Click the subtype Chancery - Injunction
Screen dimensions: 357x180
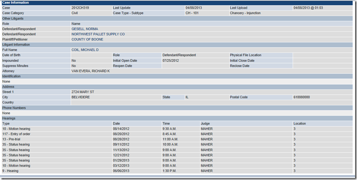pyautogui.click(x=245, y=13)
